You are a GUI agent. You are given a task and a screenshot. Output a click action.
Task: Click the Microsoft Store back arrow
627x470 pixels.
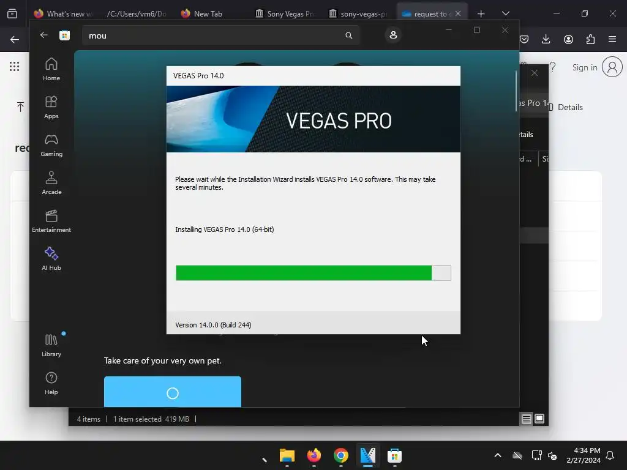(x=43, y=35)
